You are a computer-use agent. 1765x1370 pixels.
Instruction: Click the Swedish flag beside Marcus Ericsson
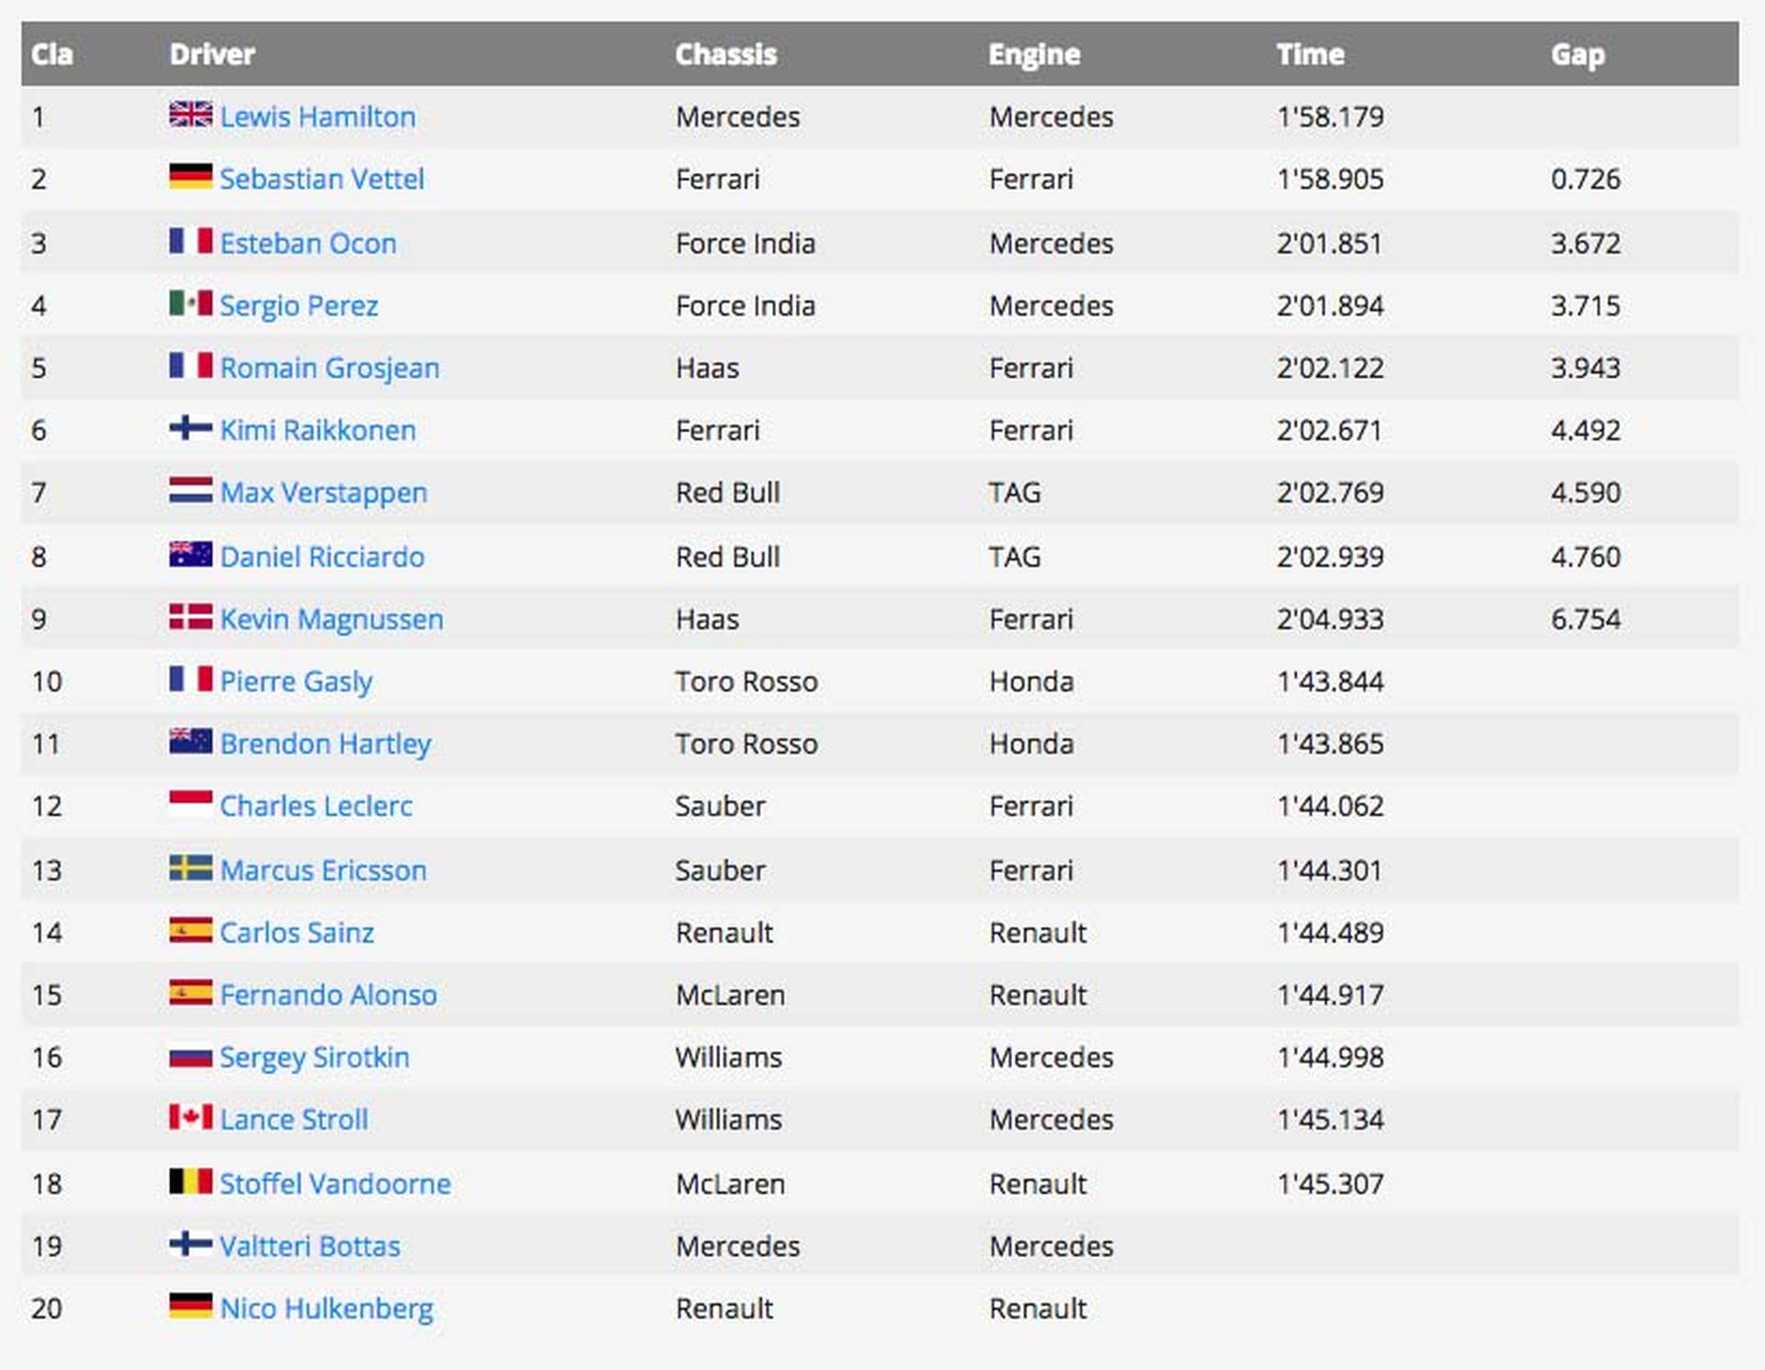coord(190,868)
